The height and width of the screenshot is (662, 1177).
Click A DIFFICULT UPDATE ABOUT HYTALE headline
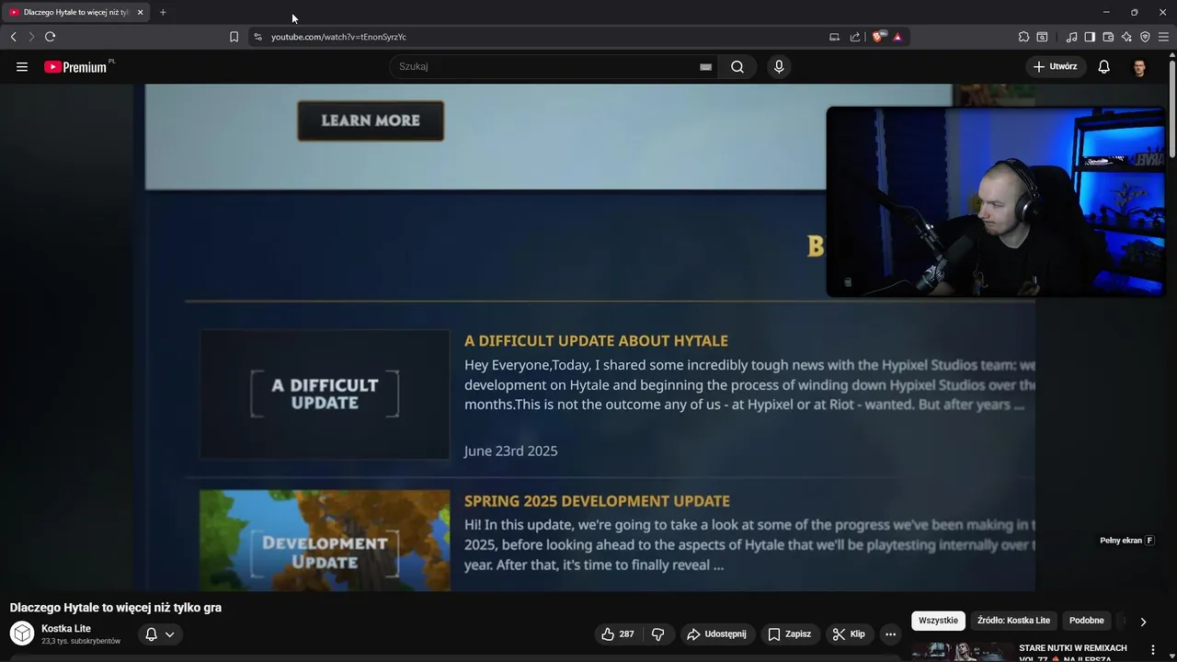(x=596, y=341)
